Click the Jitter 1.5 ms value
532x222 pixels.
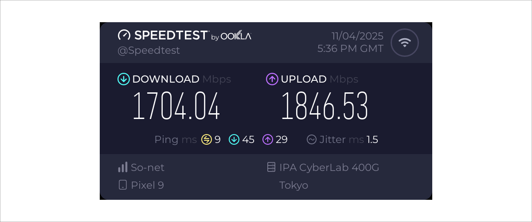click(372, 139)
